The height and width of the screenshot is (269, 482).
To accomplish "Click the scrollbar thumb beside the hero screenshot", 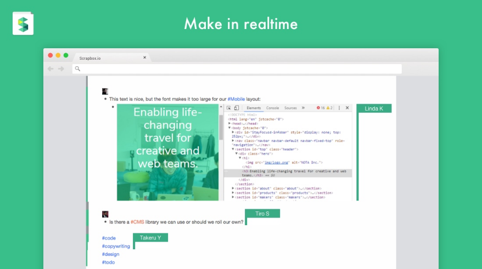I will pyautogui.click(x=221, y=127).
